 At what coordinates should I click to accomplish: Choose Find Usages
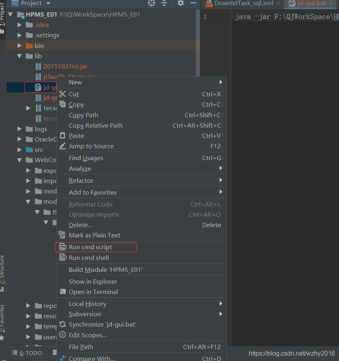pos(142,158)
